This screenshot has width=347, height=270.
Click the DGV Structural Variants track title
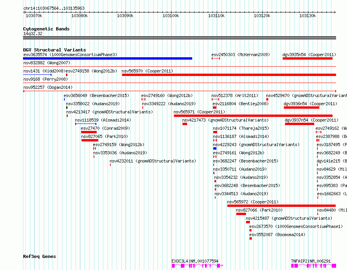pos(55,50)
